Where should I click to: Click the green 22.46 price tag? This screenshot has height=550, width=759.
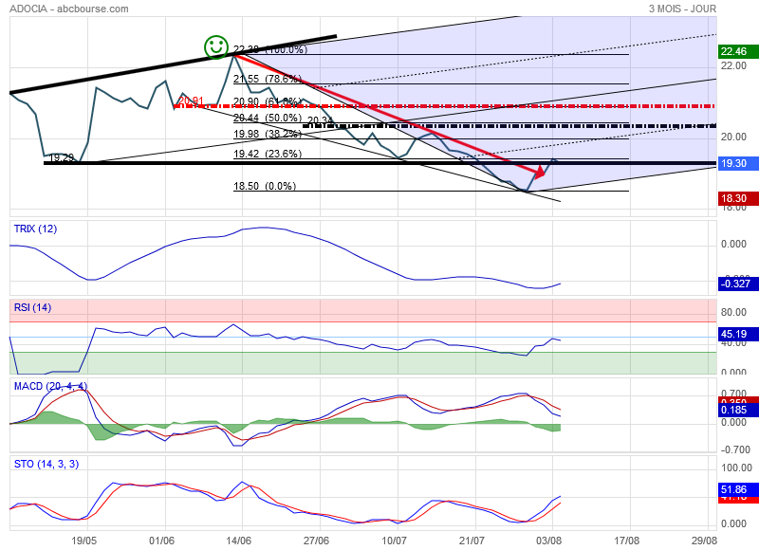pos(738,51)
